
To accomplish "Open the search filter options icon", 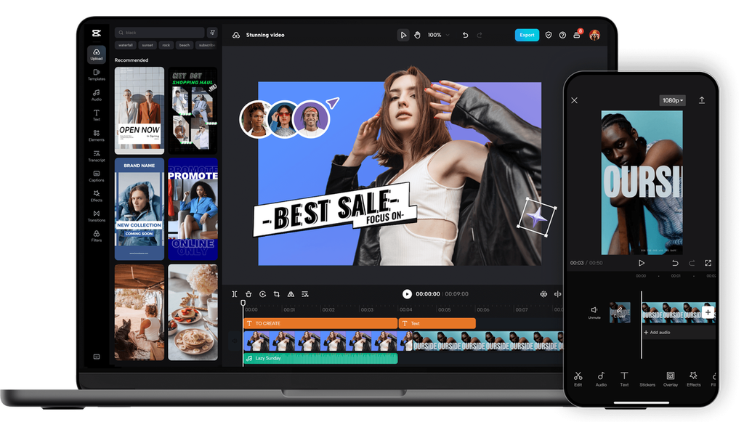I will (211, 33).
